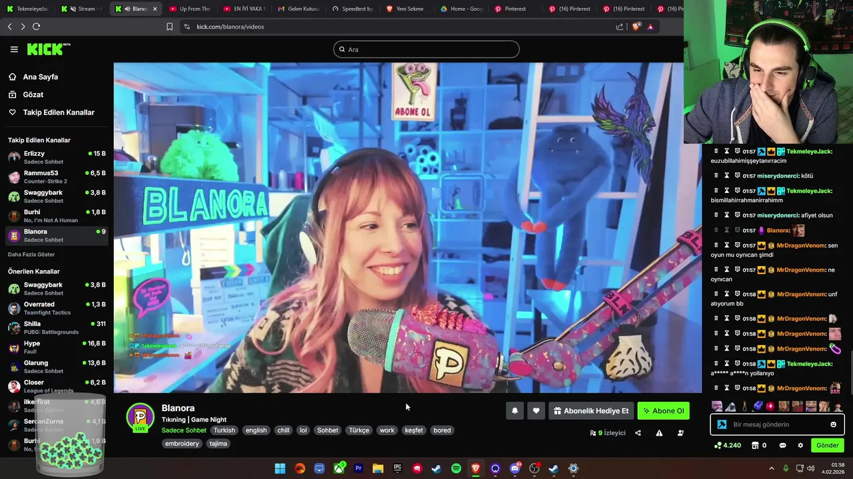Click the chat identity badge icon in message box
Screen dimensions: 853x479
pos(722,424)
